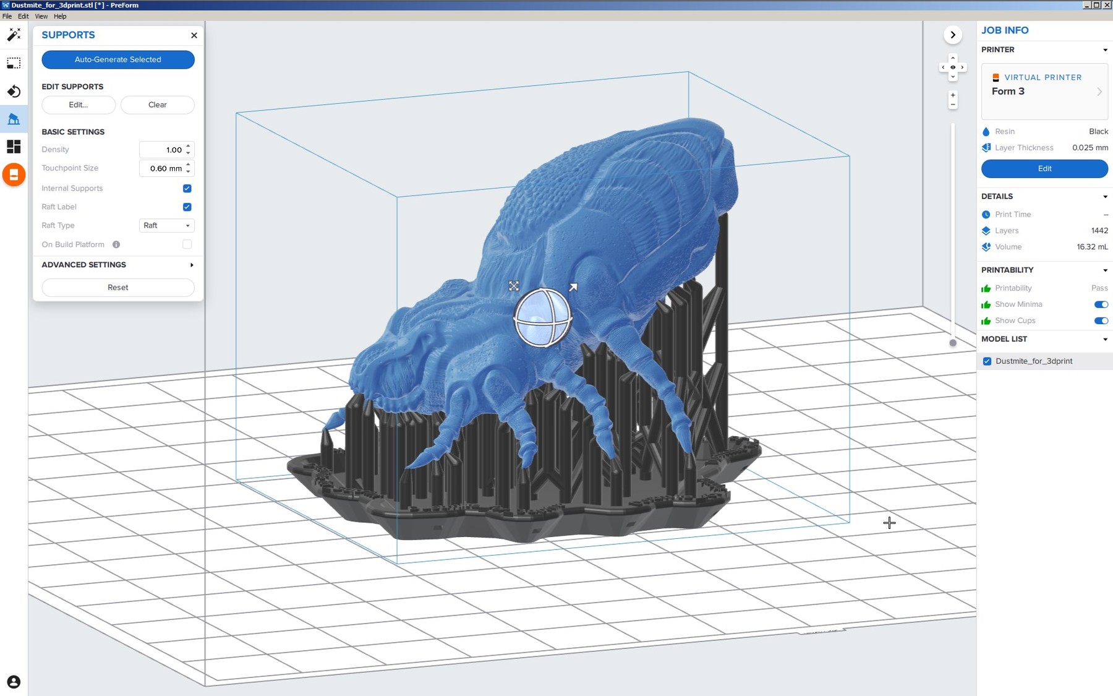Click the Edit... supports button
Viewport: 1113px width, 696px height.
click(79, 105)
